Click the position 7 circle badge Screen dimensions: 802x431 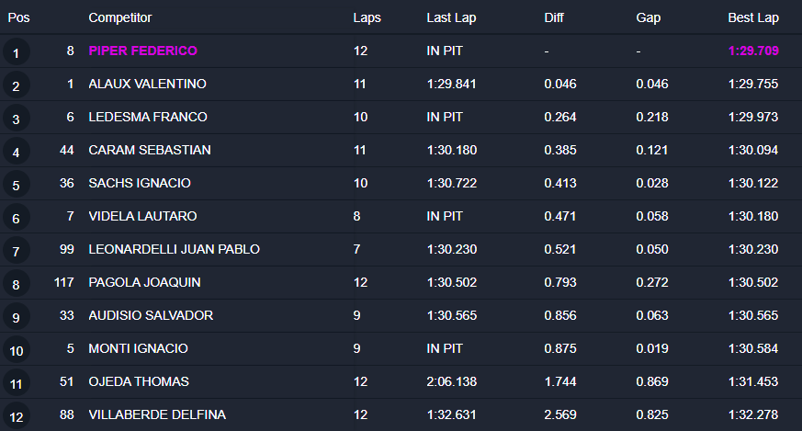17,251
